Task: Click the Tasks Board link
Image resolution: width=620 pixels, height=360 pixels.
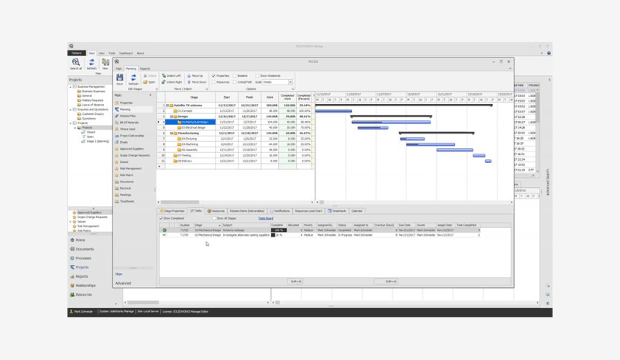Action: 265,218
